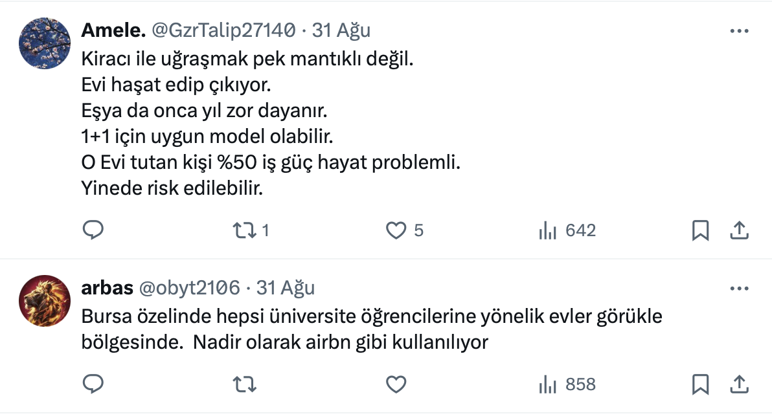The width and height of the screenshot is (772, 418).
Task: Open more options for Amele.'s tweet
Action: pyautogui.click(x=740, y=31)
